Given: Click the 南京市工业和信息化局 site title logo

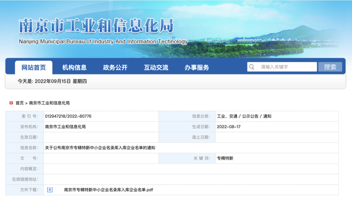Looking at the screenshot, I should [x=96, y=26].
